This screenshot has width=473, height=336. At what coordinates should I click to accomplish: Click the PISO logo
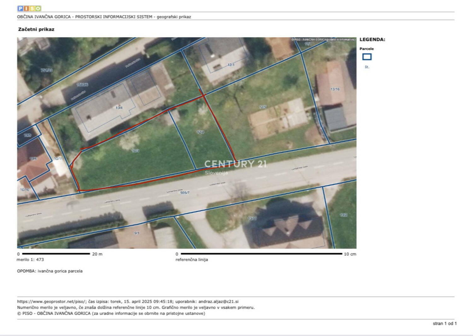[29, 9]
